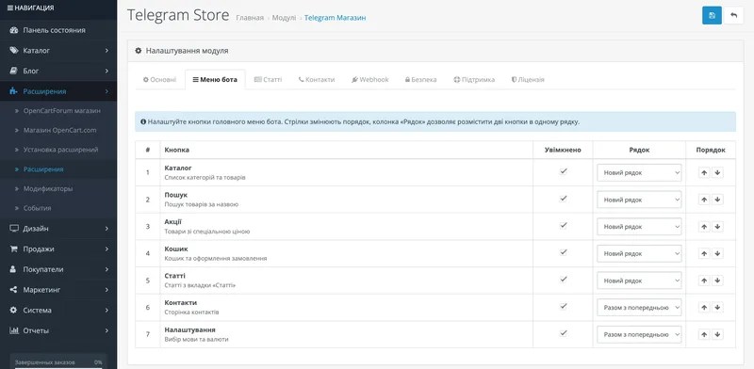Open the Ліцензія tab
Screen dimensions: 754x369
tap(528, 80)
